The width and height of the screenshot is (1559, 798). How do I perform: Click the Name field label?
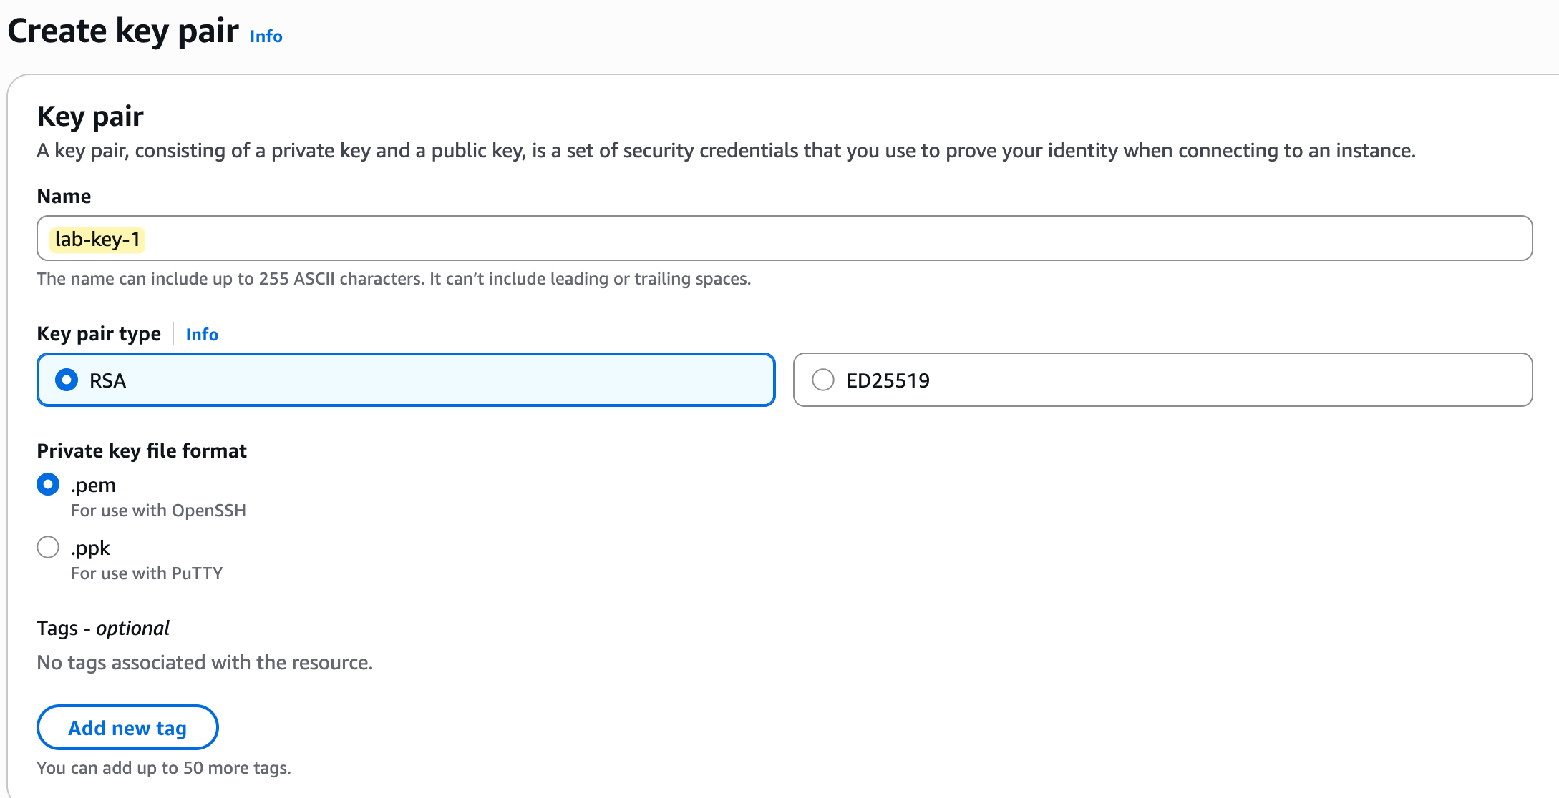[x=64, y=197]
